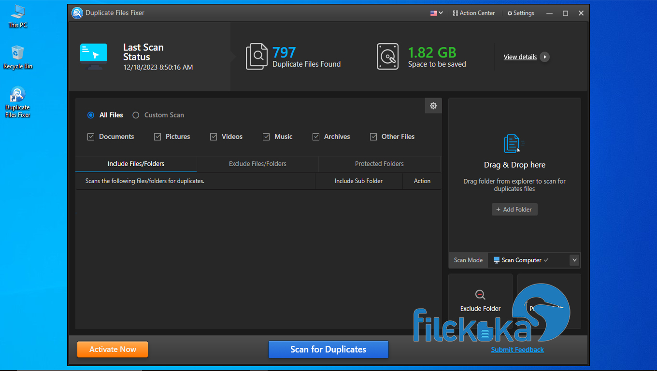The height and width of the screenshot is (371, 657).
Task: Click the 797 duplicate files count
Action: [x=284, y=52]
